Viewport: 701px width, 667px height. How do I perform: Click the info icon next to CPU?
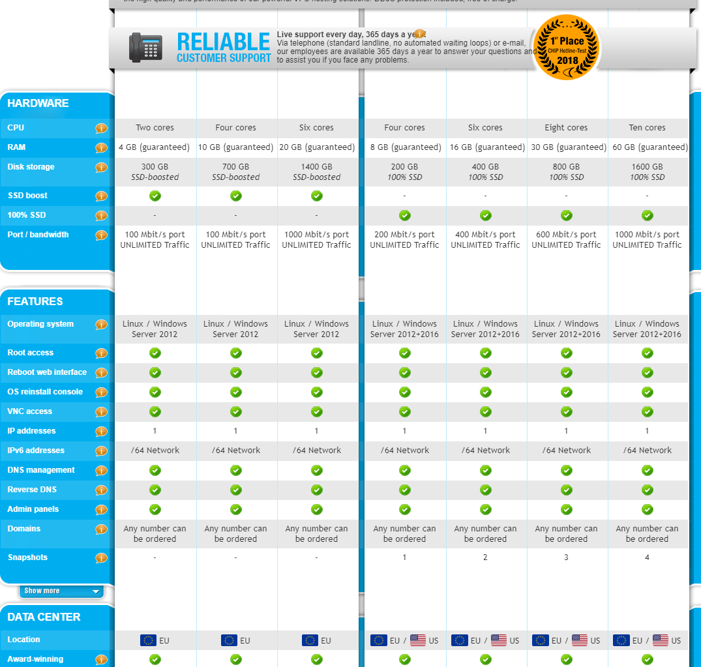click(x=101, y=128)
